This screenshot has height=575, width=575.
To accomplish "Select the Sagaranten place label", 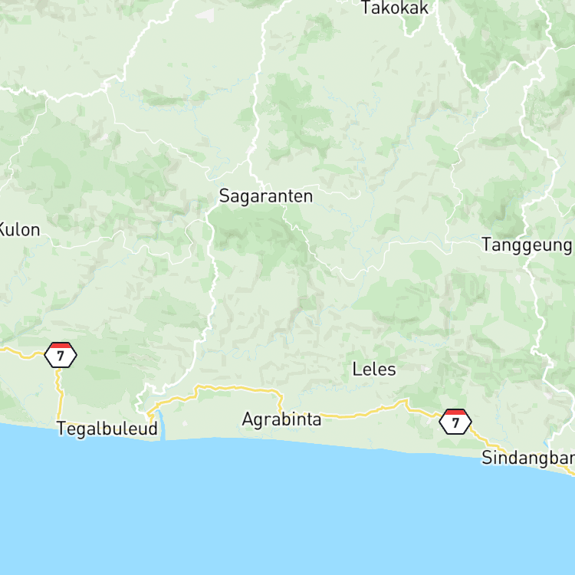I will coord(266,196).
